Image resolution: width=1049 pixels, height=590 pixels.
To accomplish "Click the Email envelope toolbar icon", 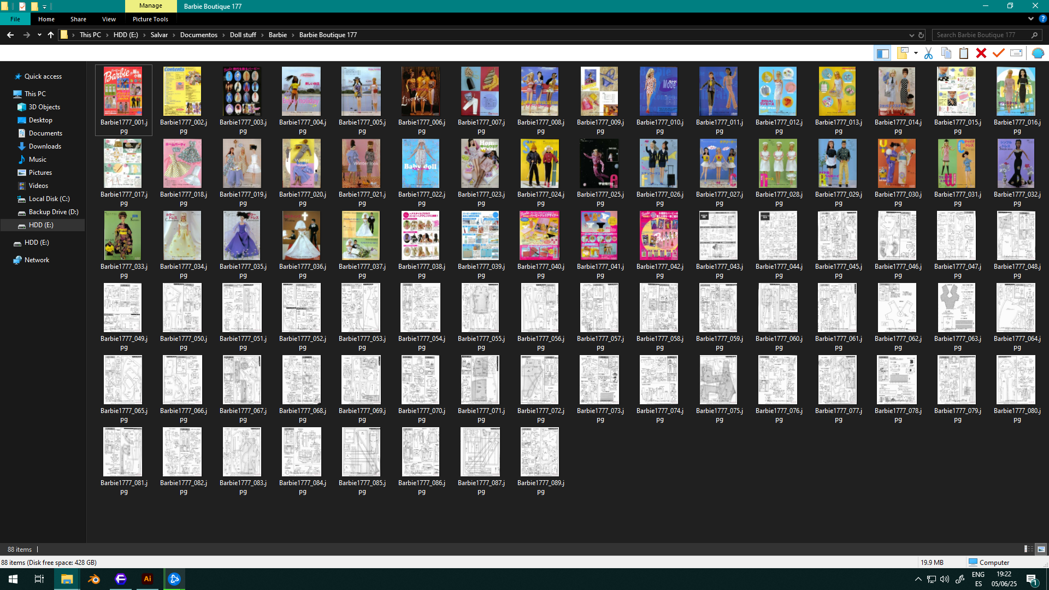I will 1016,53.
